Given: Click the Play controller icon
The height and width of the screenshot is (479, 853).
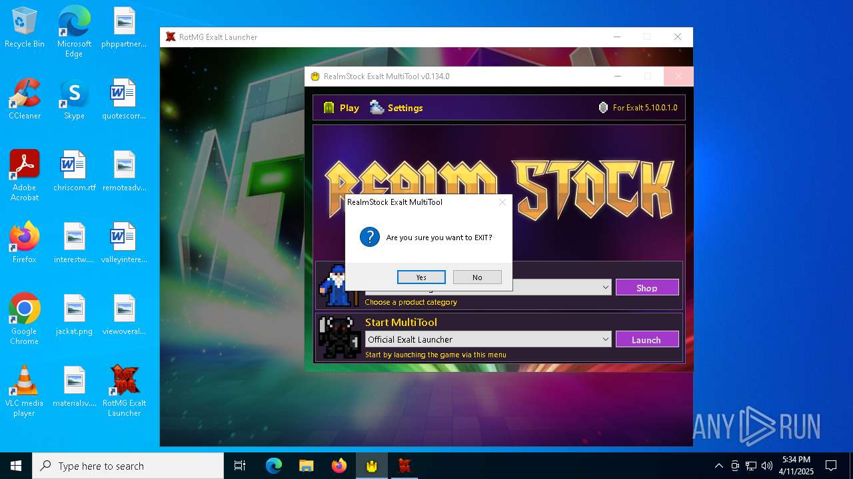Looking at the screenshot, I should [x=329, y=108].
